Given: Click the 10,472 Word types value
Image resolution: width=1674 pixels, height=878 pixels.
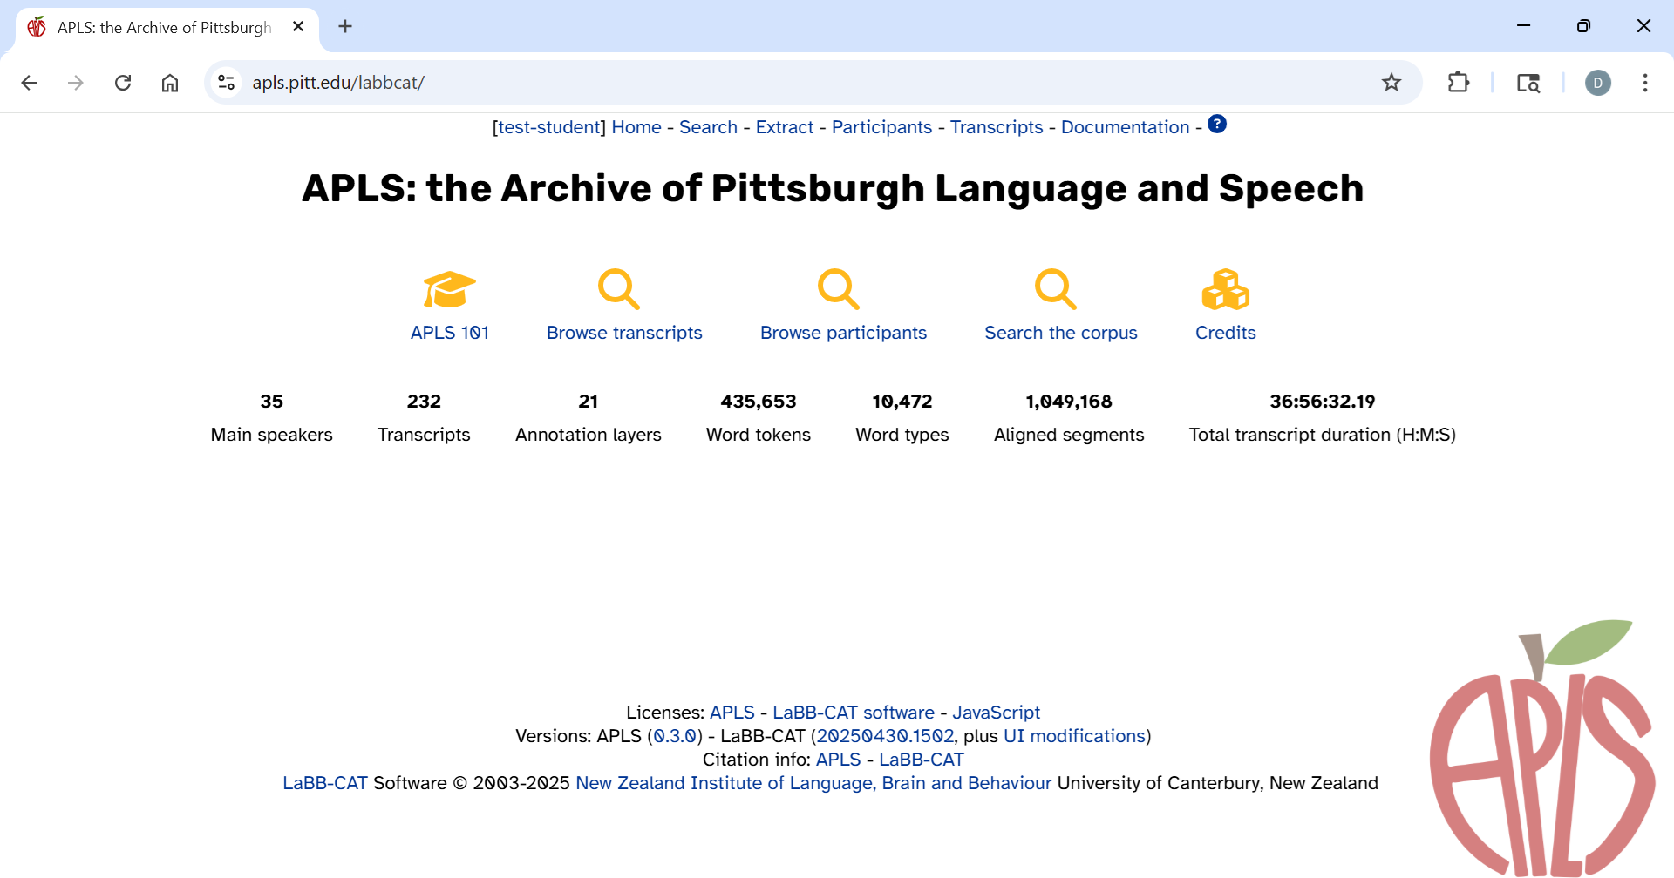Looking at the screenshot, I should point(902,402).
